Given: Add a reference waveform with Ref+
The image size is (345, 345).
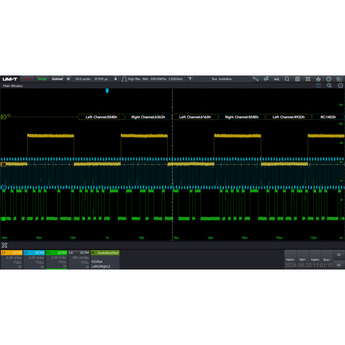Looking at the screenshot, I should pyautogui.click(x=303, y=260).
